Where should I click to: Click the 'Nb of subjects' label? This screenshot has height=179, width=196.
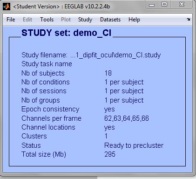coord(43,73)
